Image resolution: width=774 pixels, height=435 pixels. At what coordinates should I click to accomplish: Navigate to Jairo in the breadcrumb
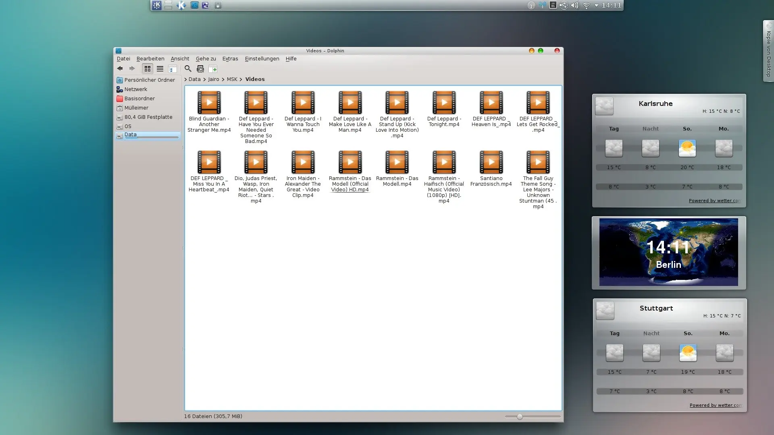214,79
